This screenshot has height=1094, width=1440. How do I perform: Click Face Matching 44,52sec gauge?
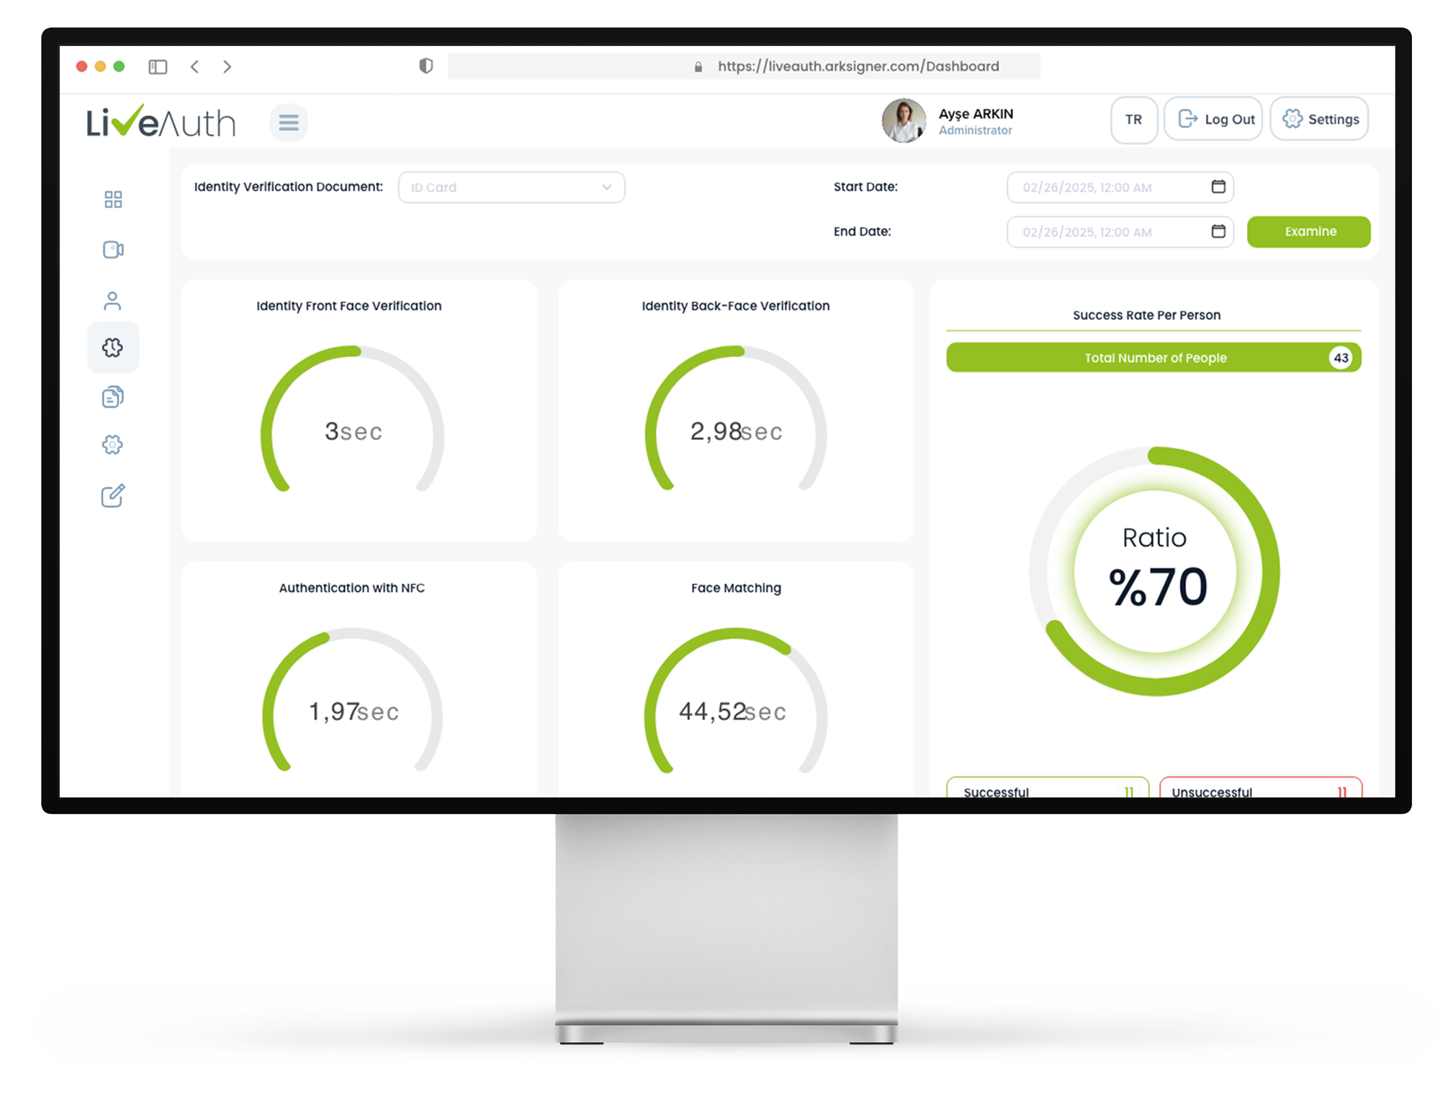pyautogui.click(x=736, y=701)
